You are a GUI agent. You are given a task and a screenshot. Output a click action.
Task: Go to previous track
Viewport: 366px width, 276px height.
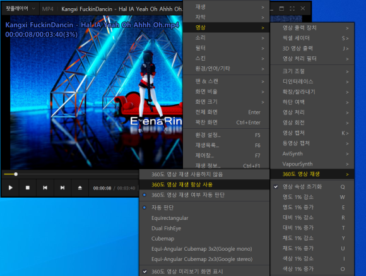click(45, 188)
